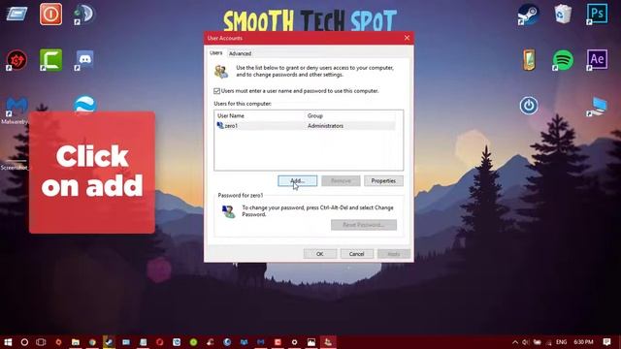Click the ENG language indicator

(561, 342)
